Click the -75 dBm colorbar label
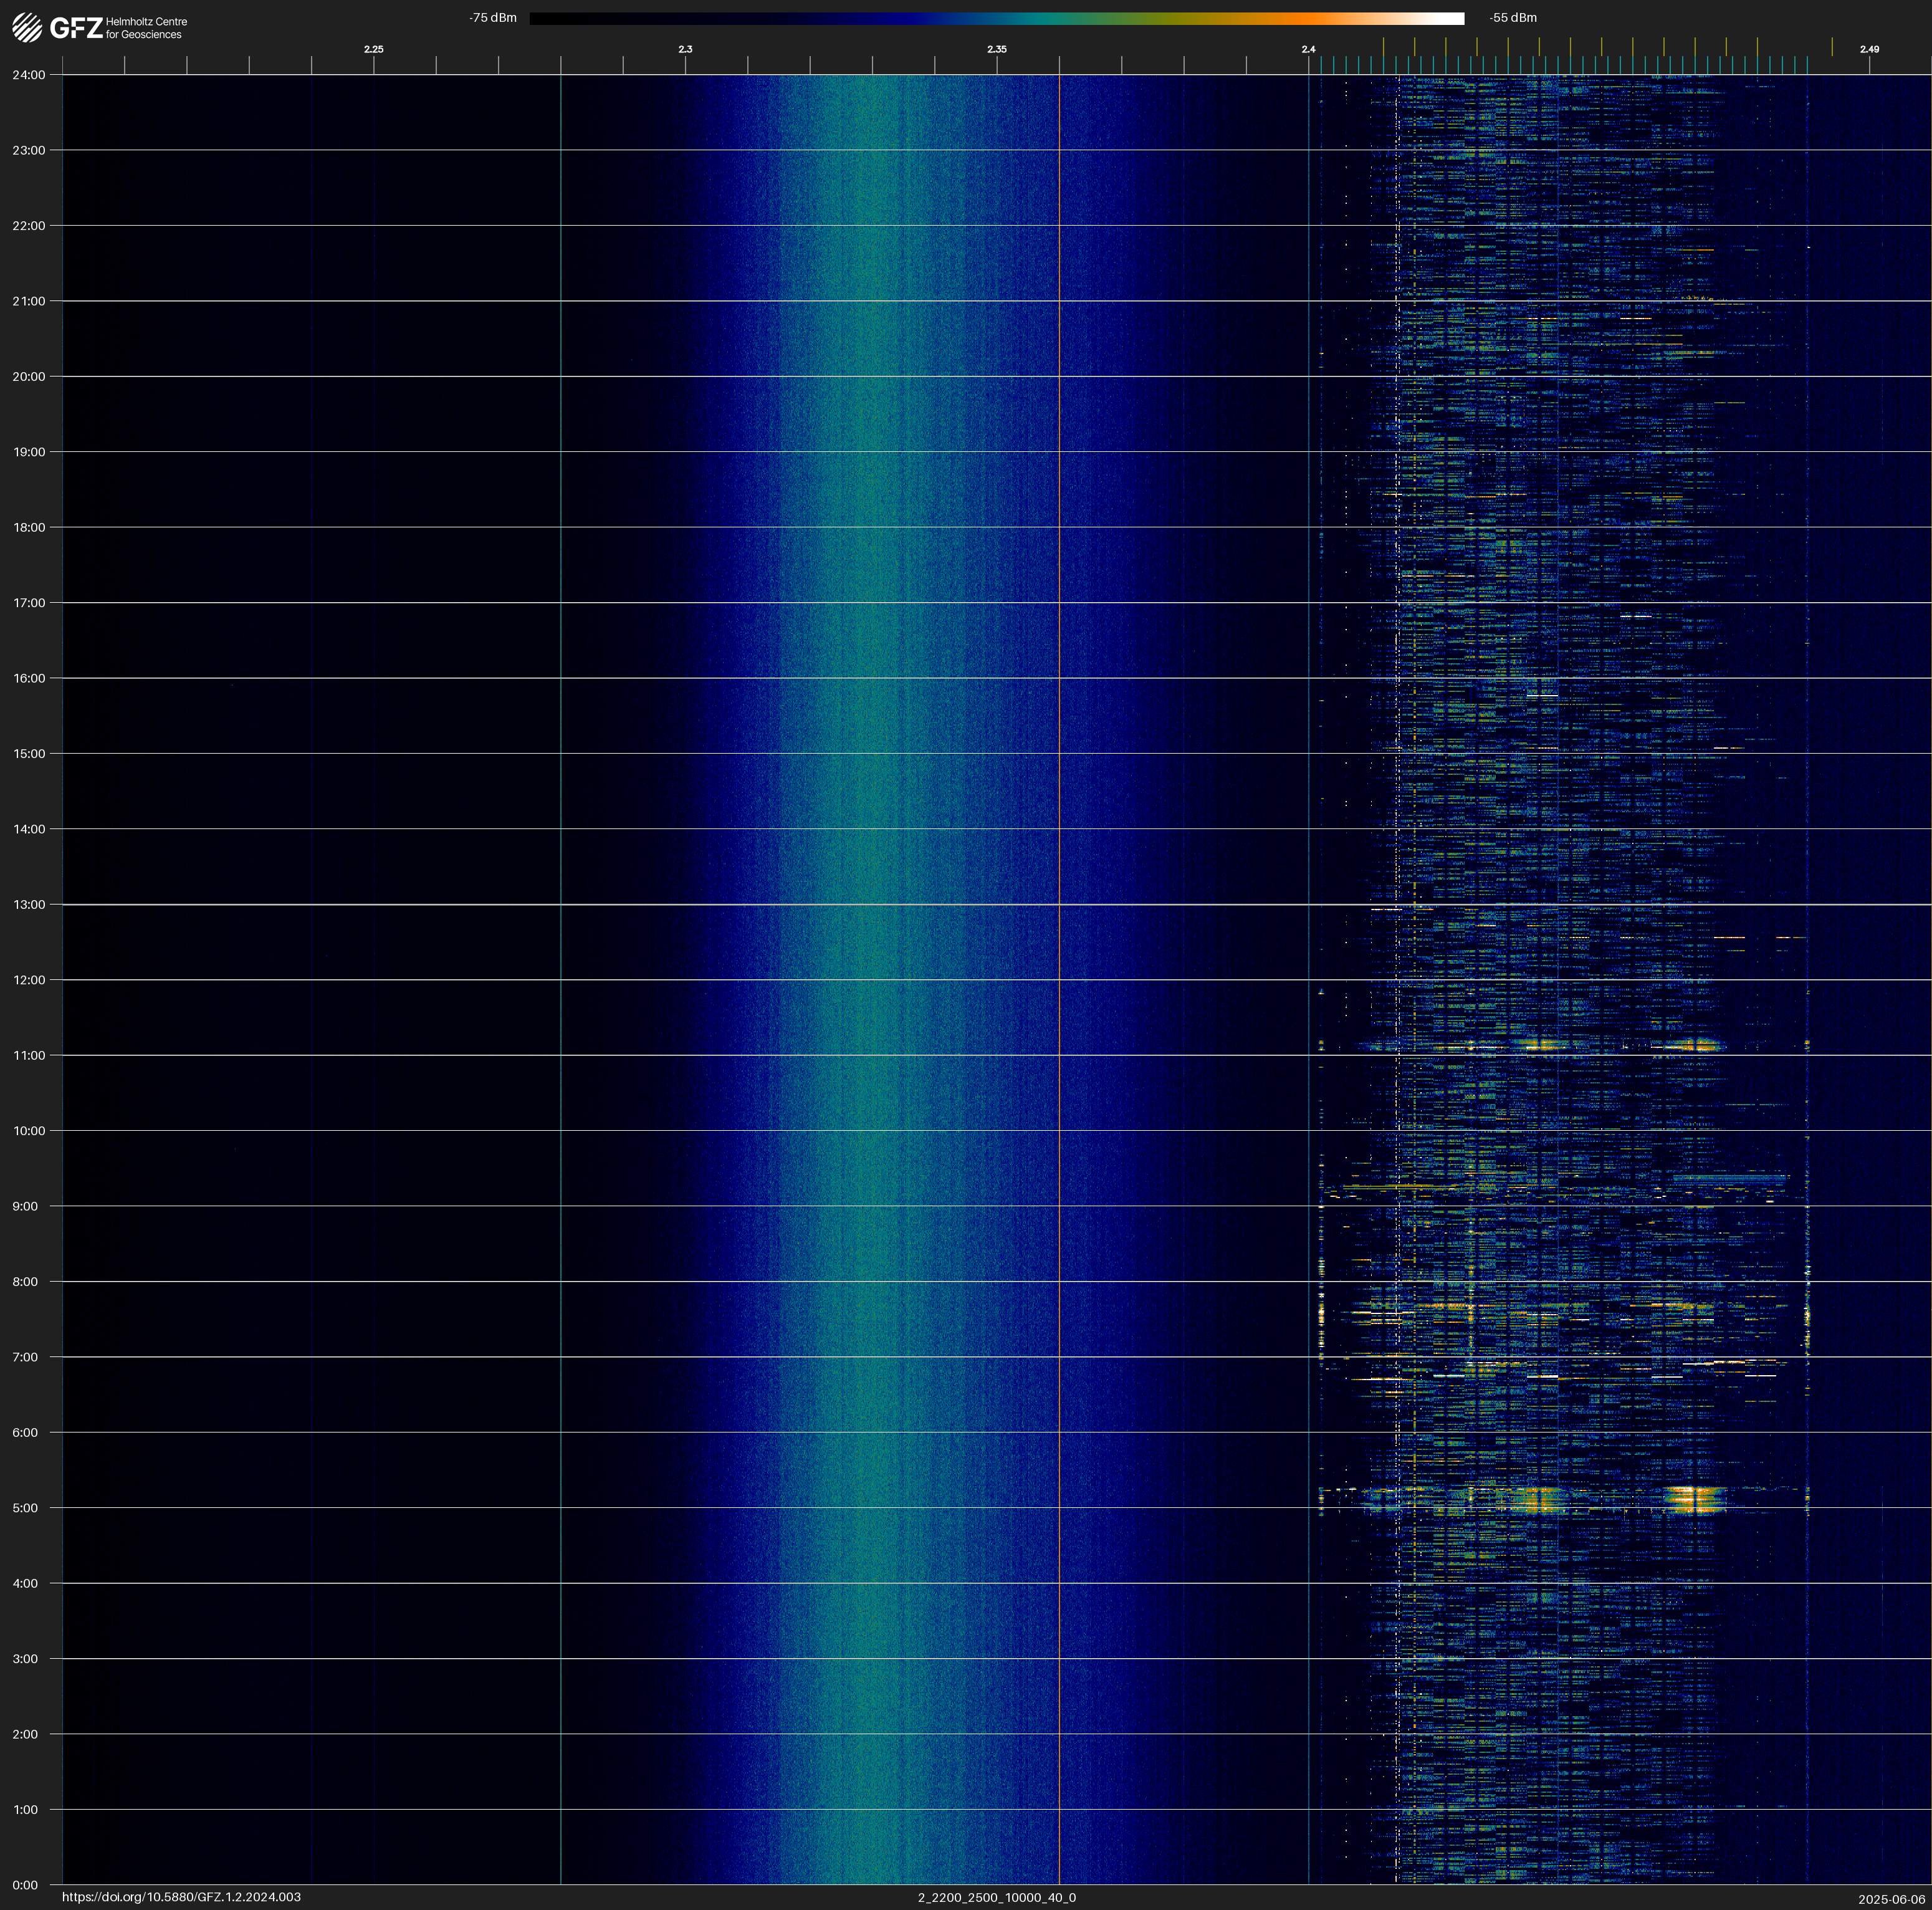This screenshot has width=1932, height=1910. (492, 18)
